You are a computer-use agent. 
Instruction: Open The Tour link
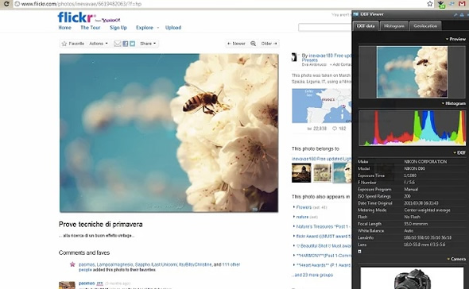tap(91, 28)
